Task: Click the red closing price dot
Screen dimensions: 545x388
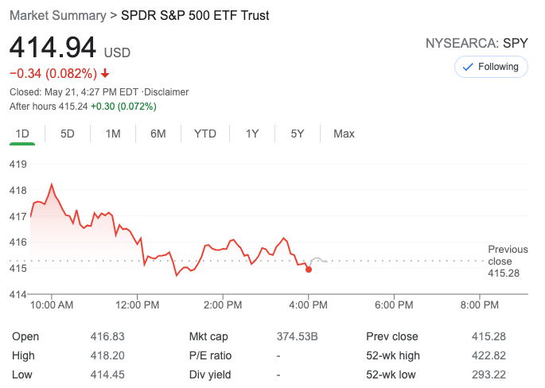Action: tap(309, 270)
